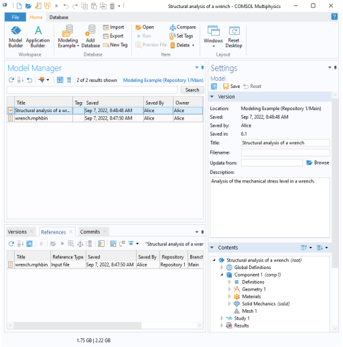Click the Model Manager search field
This screenshot has width=343, height=347.
point(92,90)
